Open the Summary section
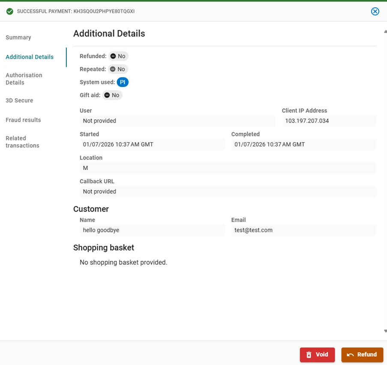The image size is (387, 365). (18, 38)
